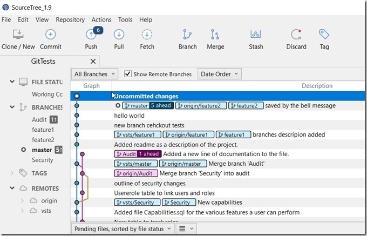Click graph node of 'hello world' commit
Viewport: 367px width, 236px height.
pyautogui.click(x=77, y=116)
